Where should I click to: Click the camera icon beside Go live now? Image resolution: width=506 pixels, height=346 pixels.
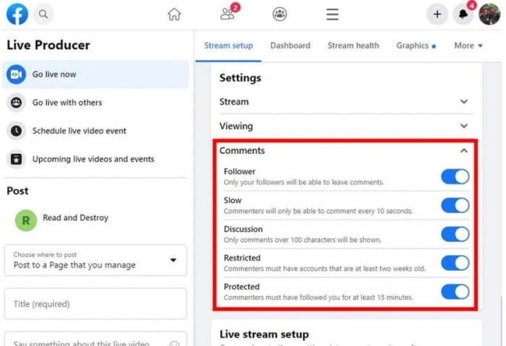(16, 74)
